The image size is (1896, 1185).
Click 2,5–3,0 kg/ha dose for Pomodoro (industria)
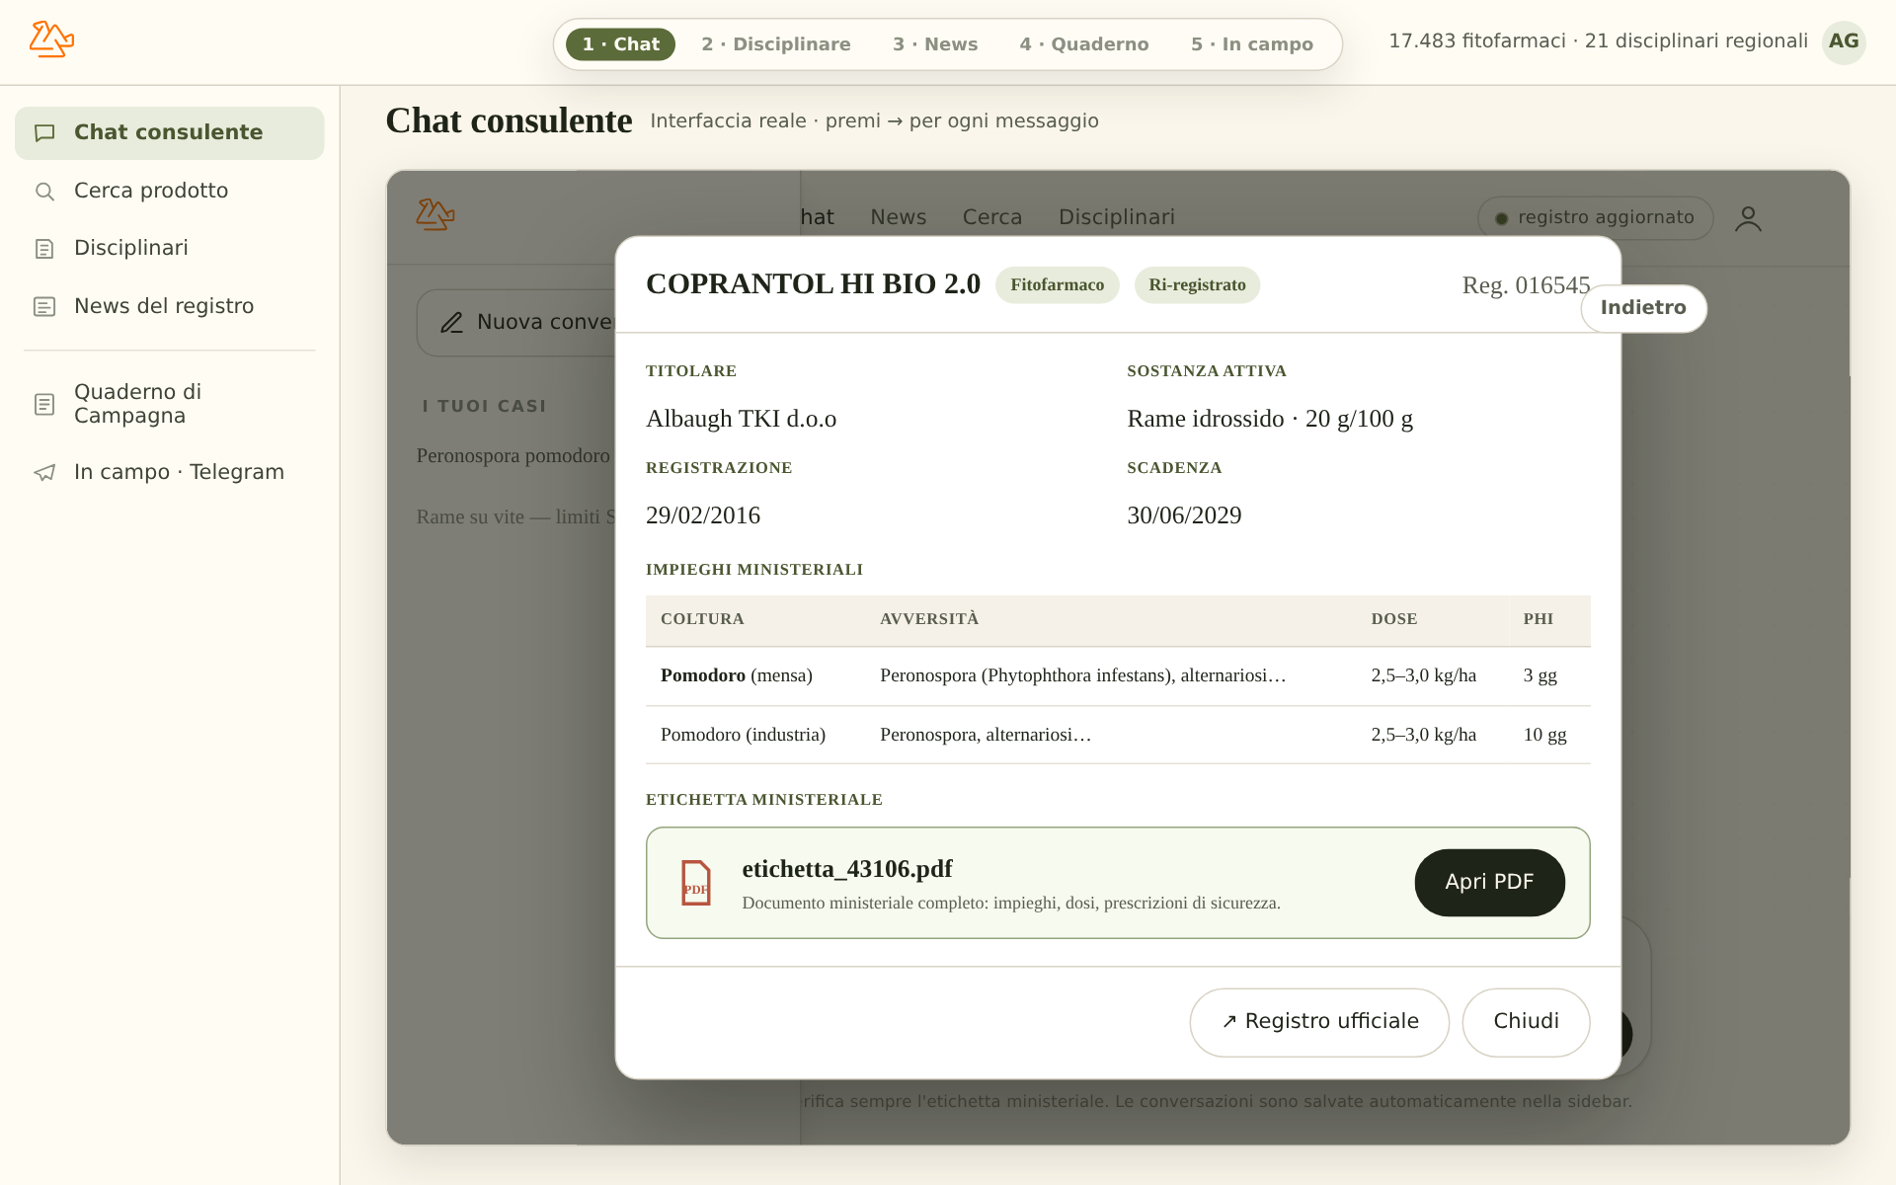point(1423,735)
